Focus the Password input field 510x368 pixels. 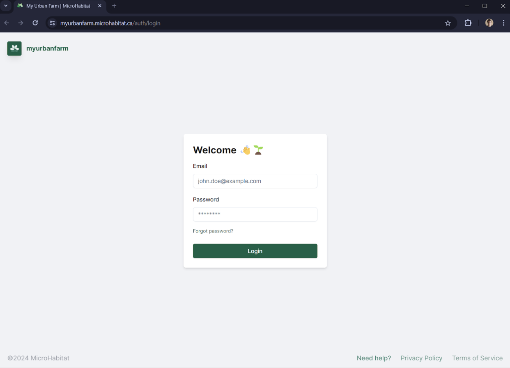point(255,214)
